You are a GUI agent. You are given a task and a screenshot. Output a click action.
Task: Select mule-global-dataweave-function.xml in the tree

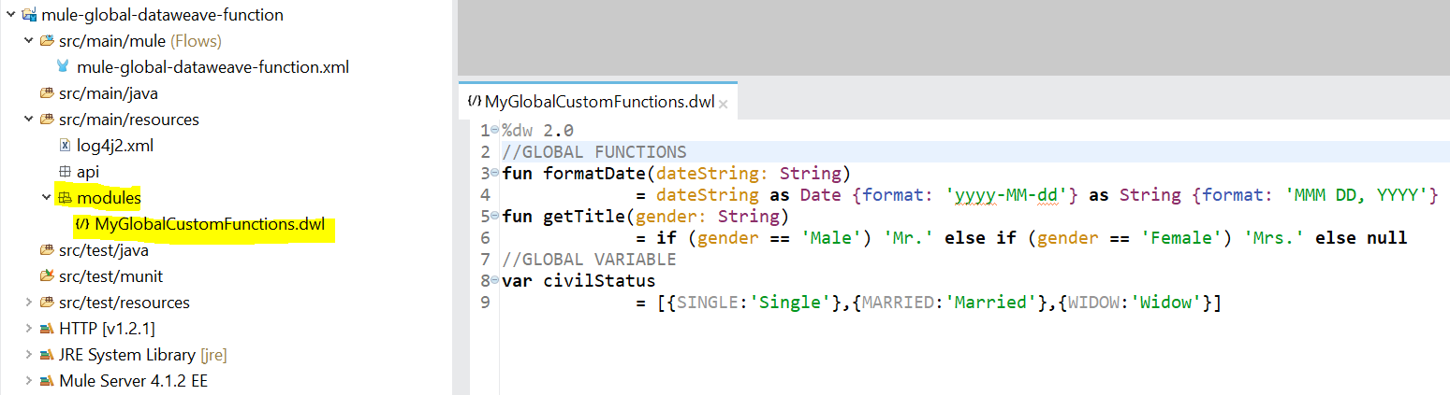coord(212,67)
